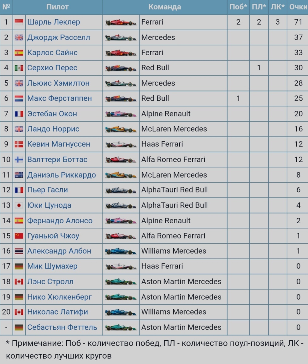Open driver link Кевин Магнуссен
The width and height of the screenshot is (308, 364).
(59, 144)
